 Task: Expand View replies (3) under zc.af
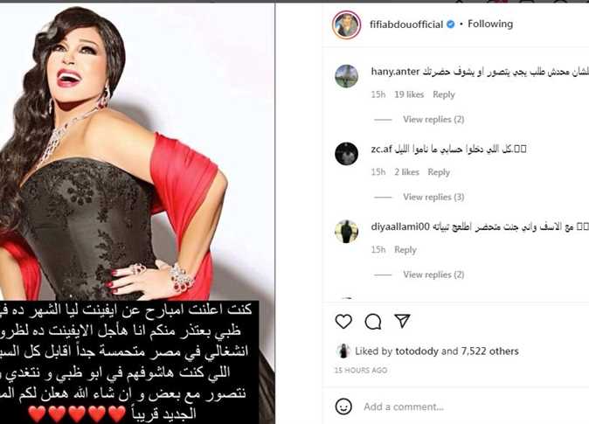tap(433, 197)
